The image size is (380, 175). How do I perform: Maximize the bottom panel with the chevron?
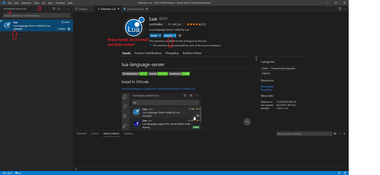coord(340,134)
